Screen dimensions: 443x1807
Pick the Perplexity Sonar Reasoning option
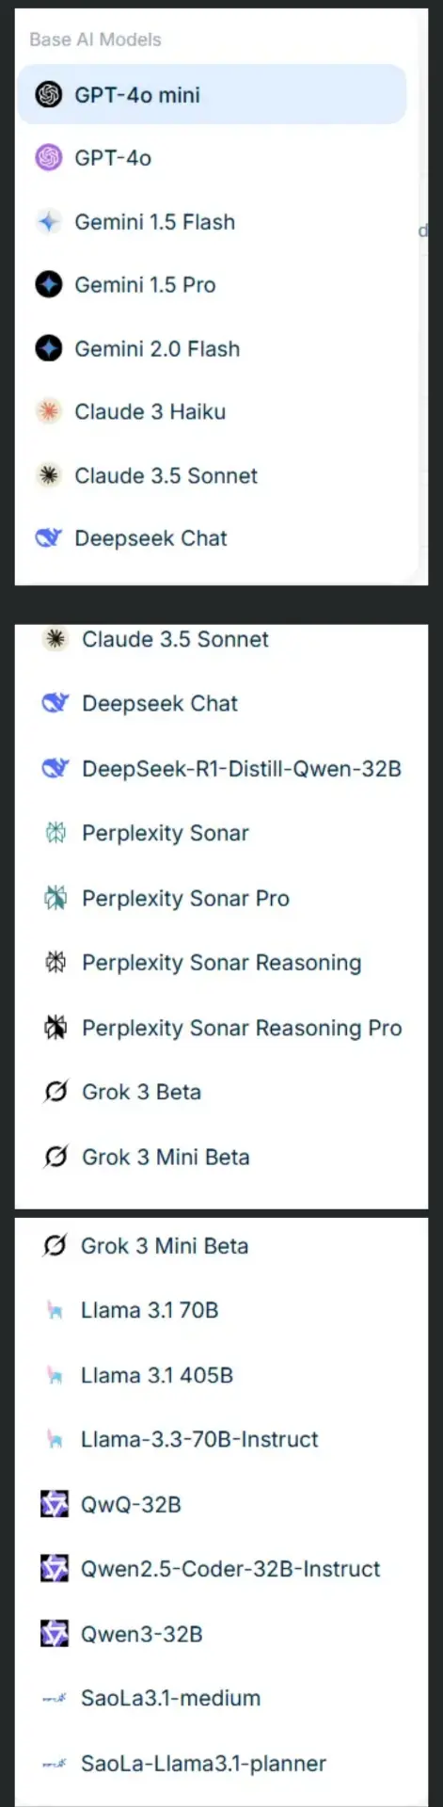[x=222, y=963]
